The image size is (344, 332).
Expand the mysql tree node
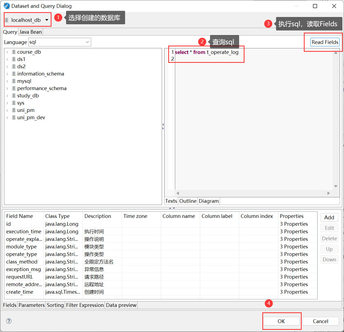(x=7, y=81)
